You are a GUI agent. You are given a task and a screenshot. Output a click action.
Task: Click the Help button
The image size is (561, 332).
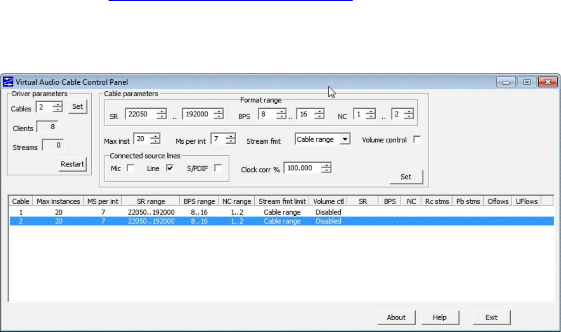pos(439,317)
